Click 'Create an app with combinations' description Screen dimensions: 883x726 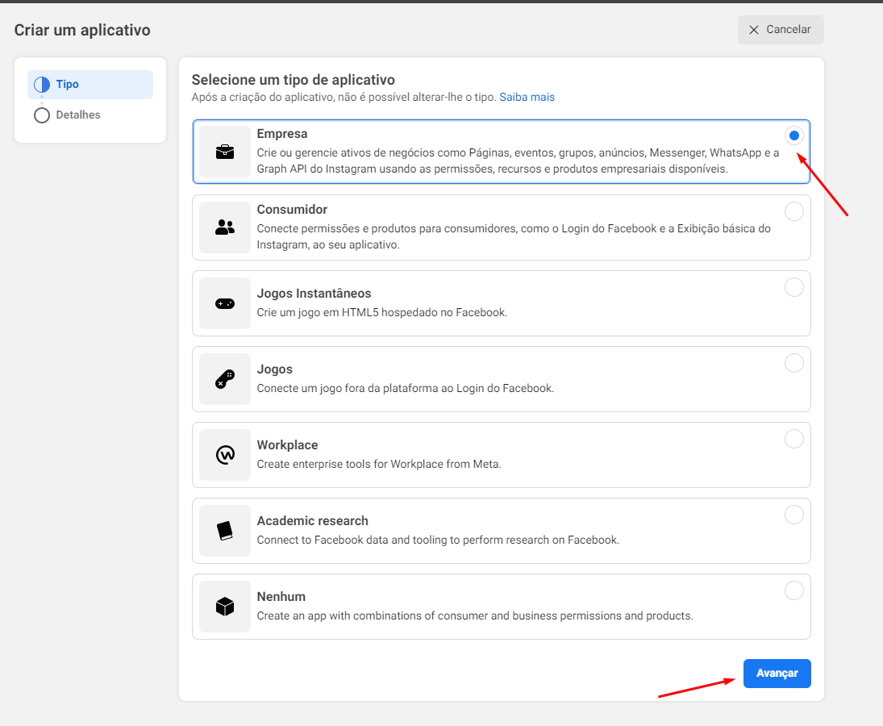[475, 615]
